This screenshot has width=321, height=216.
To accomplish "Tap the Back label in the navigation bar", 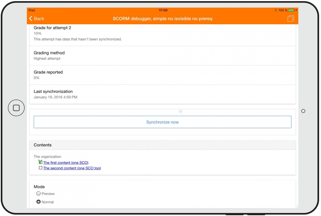I will point(39,19).
